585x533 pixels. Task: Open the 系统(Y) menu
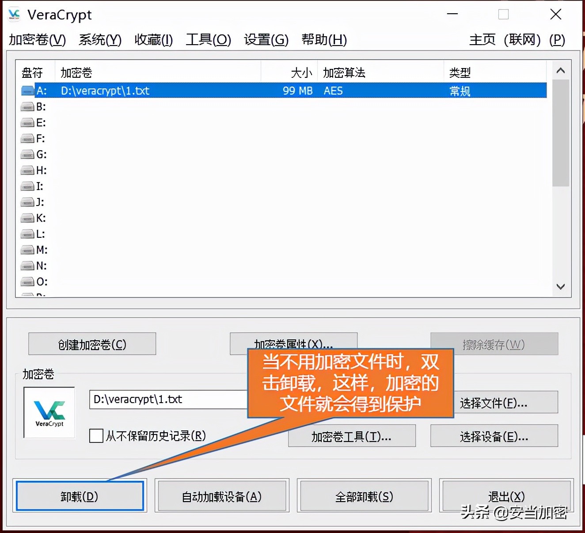click(99, 40)
